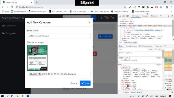The width and height of the screenshot is (174, 98).
Task: Open the Properties tab
Action: click(158, 46)
